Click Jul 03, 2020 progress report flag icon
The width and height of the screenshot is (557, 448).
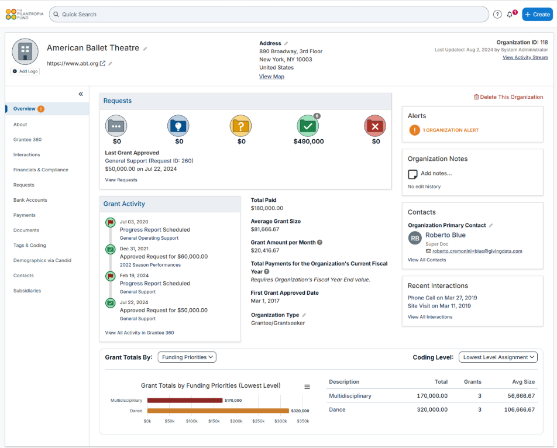pos(111,223)
